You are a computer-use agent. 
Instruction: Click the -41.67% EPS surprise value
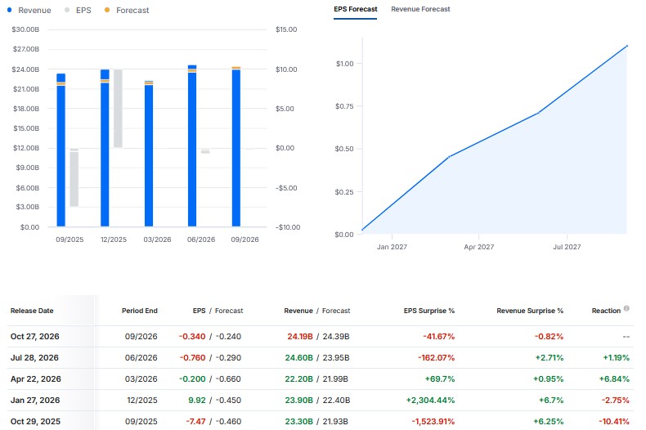tap(439, 337)
